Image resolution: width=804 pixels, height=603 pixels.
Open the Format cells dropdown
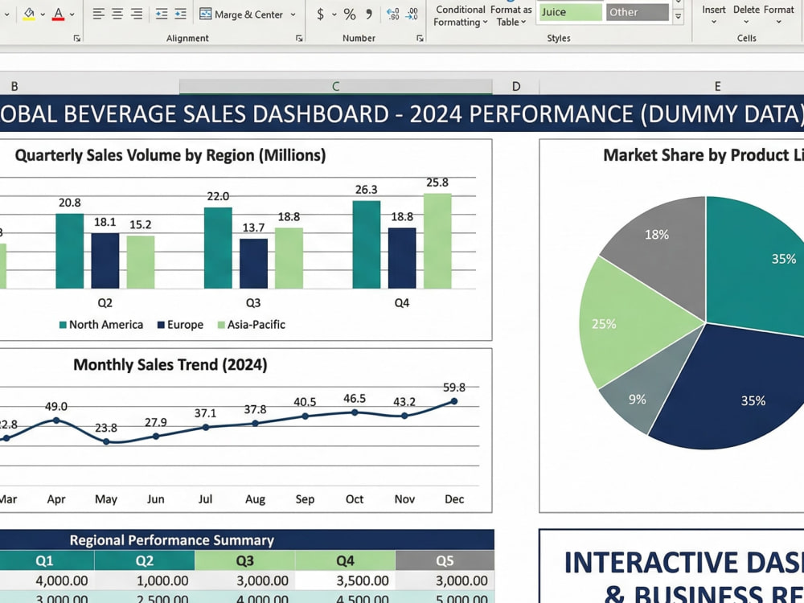click(778, 14)
